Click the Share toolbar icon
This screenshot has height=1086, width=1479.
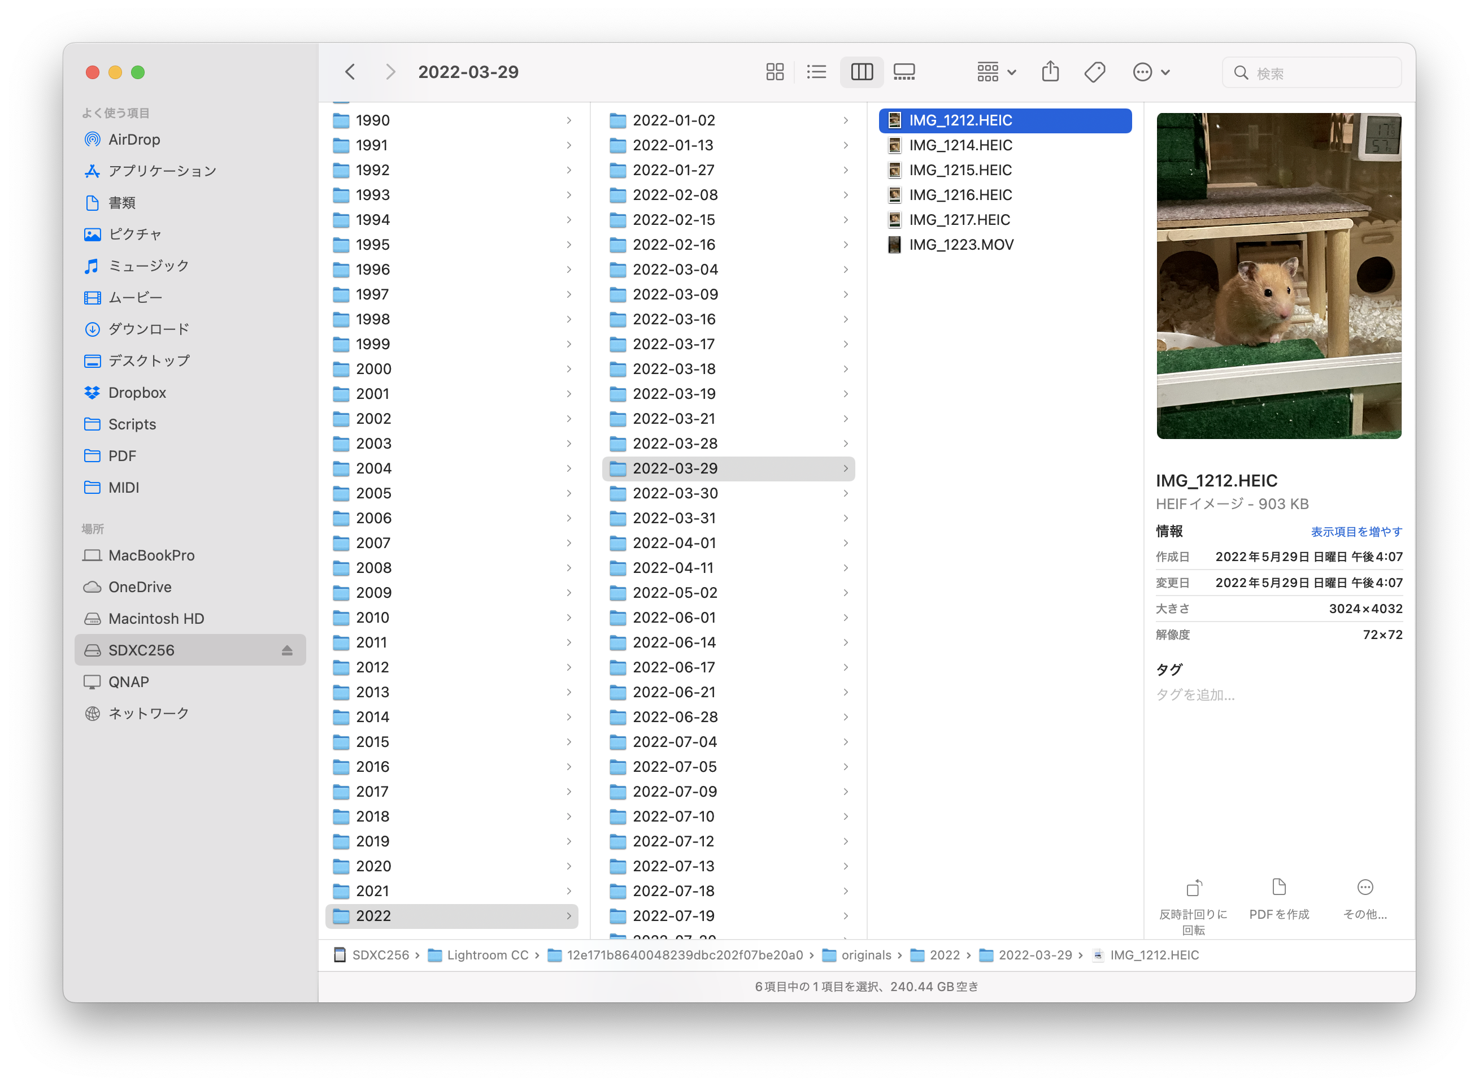[1050, 72]
